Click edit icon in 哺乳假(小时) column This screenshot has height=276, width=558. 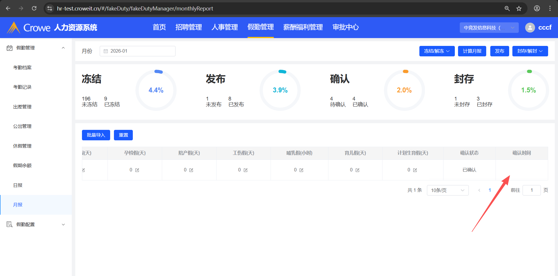[x=301, y=170]
